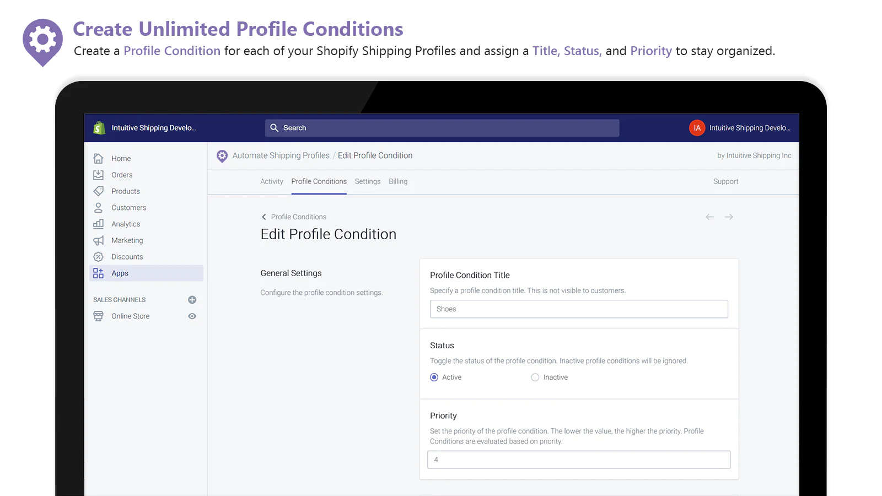The width and height of the screenshot is (882, 496).
Task: Add a sales channel with plus icon
Action: coord(192,300)
